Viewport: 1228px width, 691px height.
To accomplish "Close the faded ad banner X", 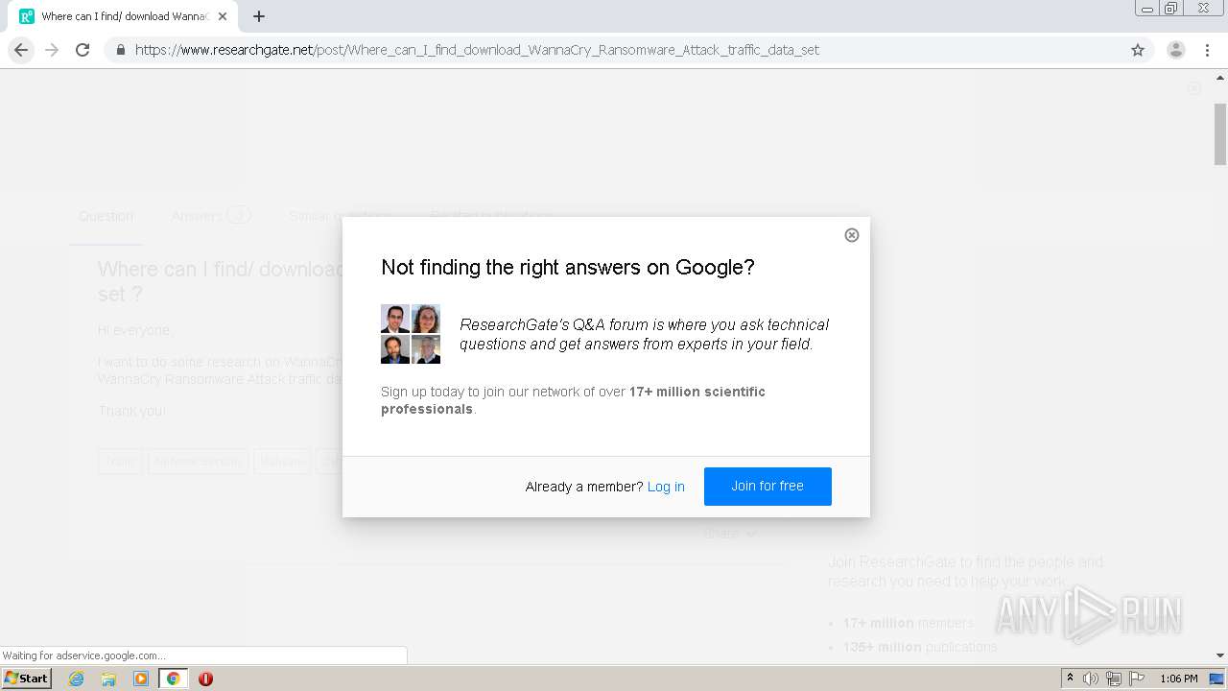I will click(1193, 88).
